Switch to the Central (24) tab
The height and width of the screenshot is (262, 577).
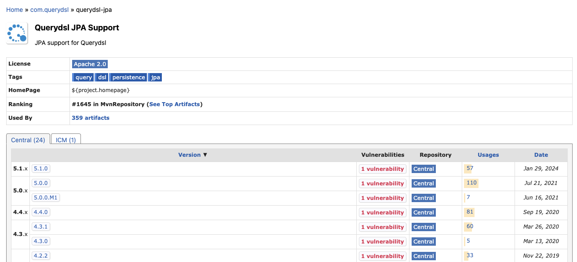point(28,140)
